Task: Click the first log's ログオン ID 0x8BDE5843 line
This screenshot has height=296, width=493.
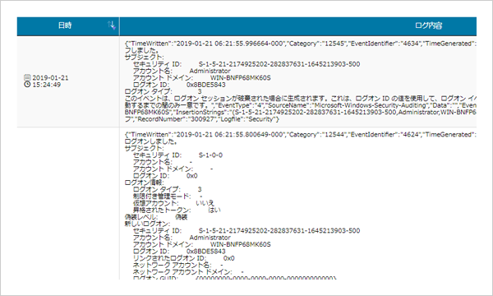Action: tap(179, 85)
